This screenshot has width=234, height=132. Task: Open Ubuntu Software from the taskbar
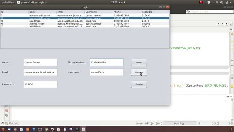[x=28, y=129]
